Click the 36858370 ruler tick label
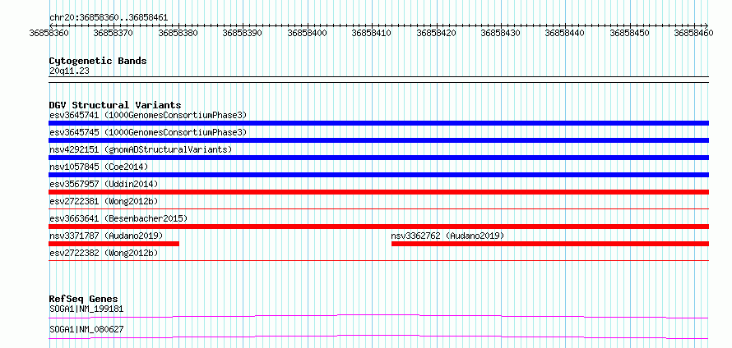Screen dimensions: 732x348 113,33
